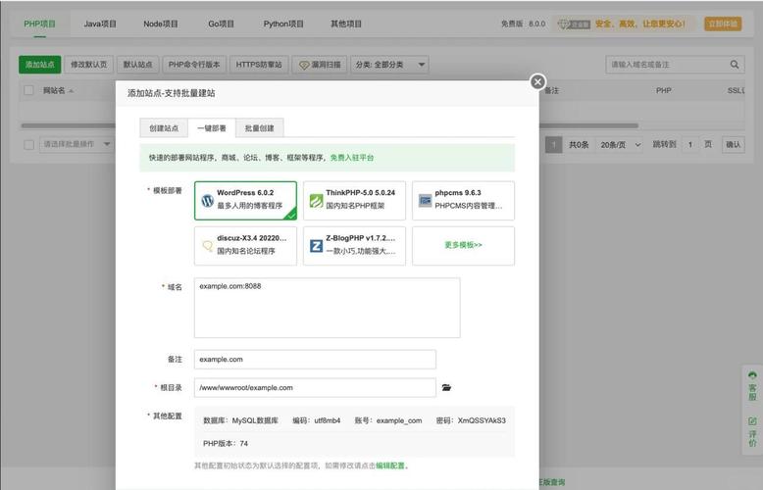Open the 编辑配置 link
The image size is (763, 490).
pyautogui.click(x=390, y=465)
